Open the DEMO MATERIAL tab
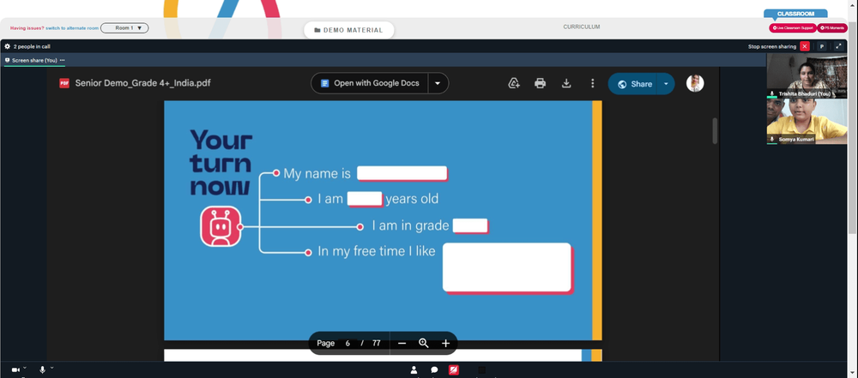Screen dimensions: 858x378 pos(349,30)
